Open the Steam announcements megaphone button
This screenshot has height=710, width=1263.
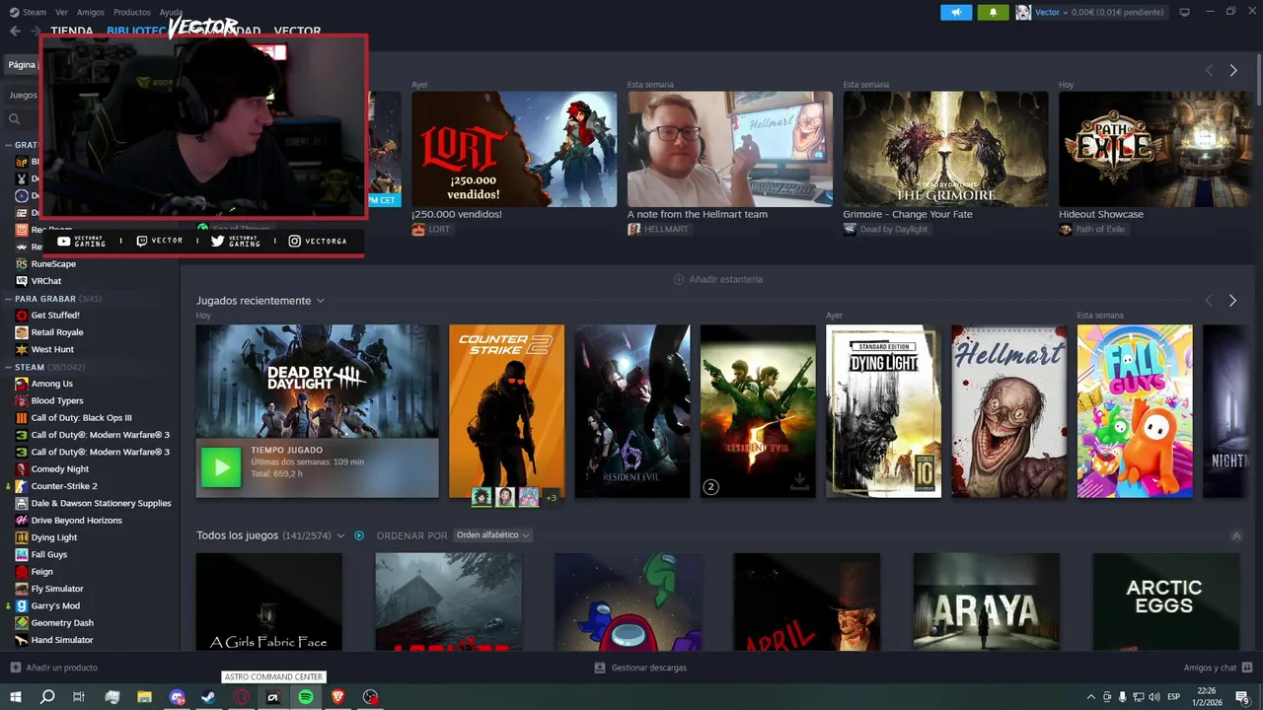tap(955, 12)
